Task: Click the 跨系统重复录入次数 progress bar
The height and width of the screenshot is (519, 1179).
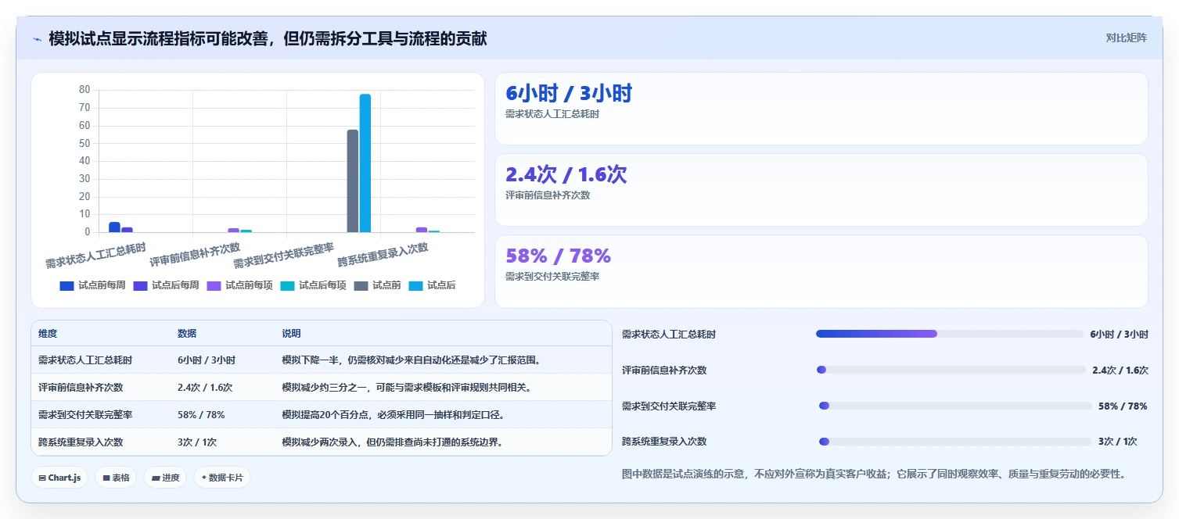Action: [955, 442]
